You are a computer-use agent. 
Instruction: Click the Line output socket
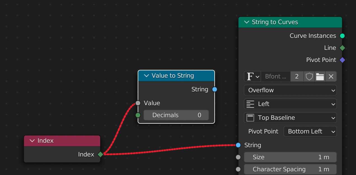(x=342, y=48)
